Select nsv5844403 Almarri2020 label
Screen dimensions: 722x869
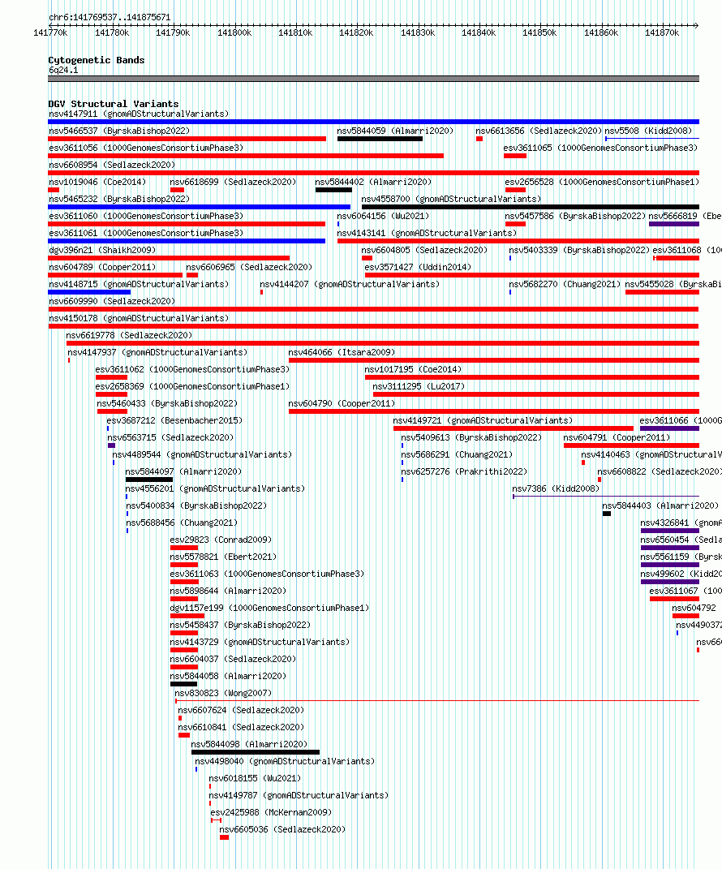(x=660, y=506)
